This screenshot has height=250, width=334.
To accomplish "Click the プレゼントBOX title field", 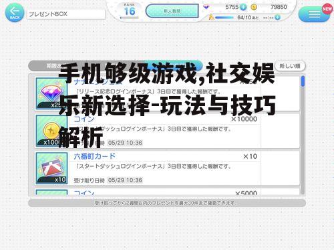I will [x=66, y=14].
